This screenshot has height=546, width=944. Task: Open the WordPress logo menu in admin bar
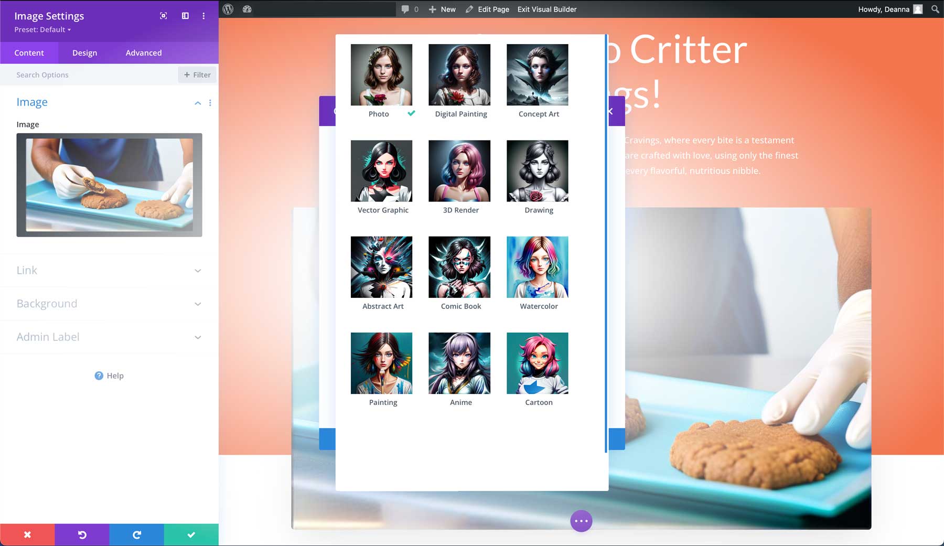[228, 9]
